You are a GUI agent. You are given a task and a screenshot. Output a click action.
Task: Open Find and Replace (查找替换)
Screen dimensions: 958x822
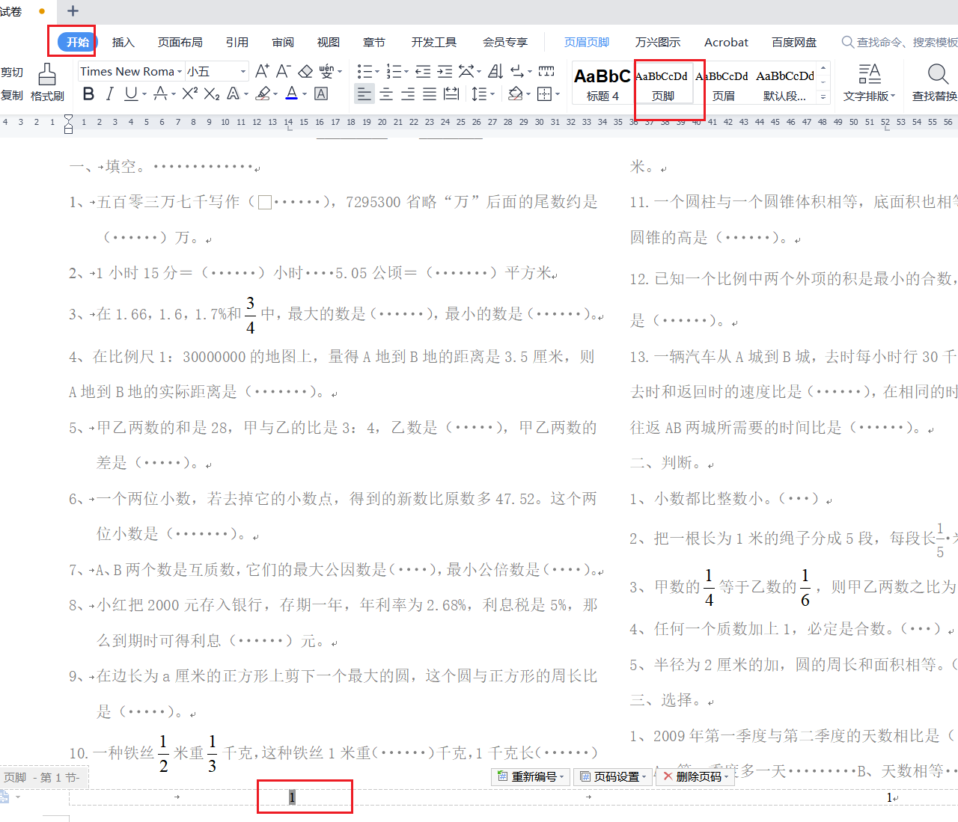click(x=936, y=82)
